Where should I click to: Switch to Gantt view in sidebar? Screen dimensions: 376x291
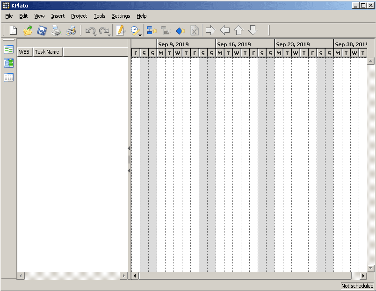[8, 50]
